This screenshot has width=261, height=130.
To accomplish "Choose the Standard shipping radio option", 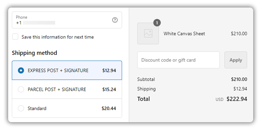I will point(21,108).
